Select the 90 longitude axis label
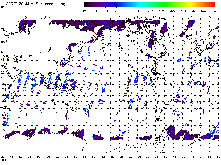 tap(39, 157)
